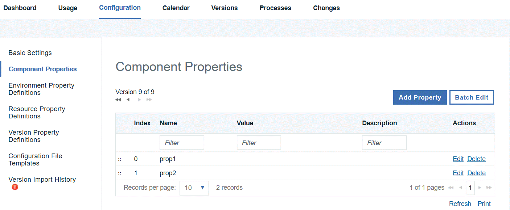510x210 pixels.
Task: Edit the prop1 property
Action: (x=458, y=159)
